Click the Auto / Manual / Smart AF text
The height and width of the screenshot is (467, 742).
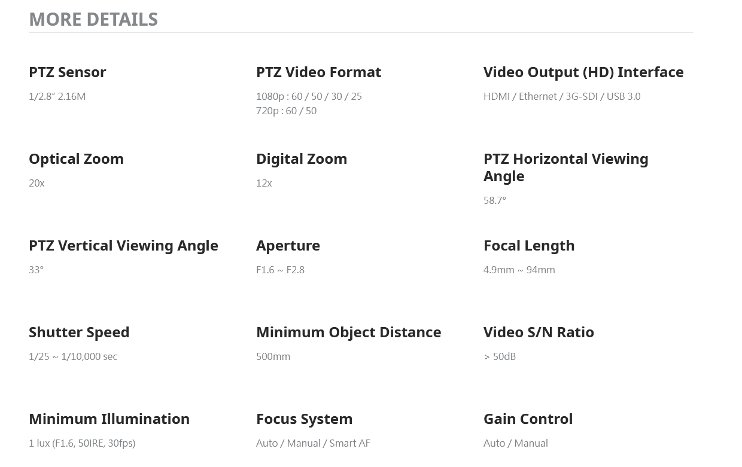point(313,443)
